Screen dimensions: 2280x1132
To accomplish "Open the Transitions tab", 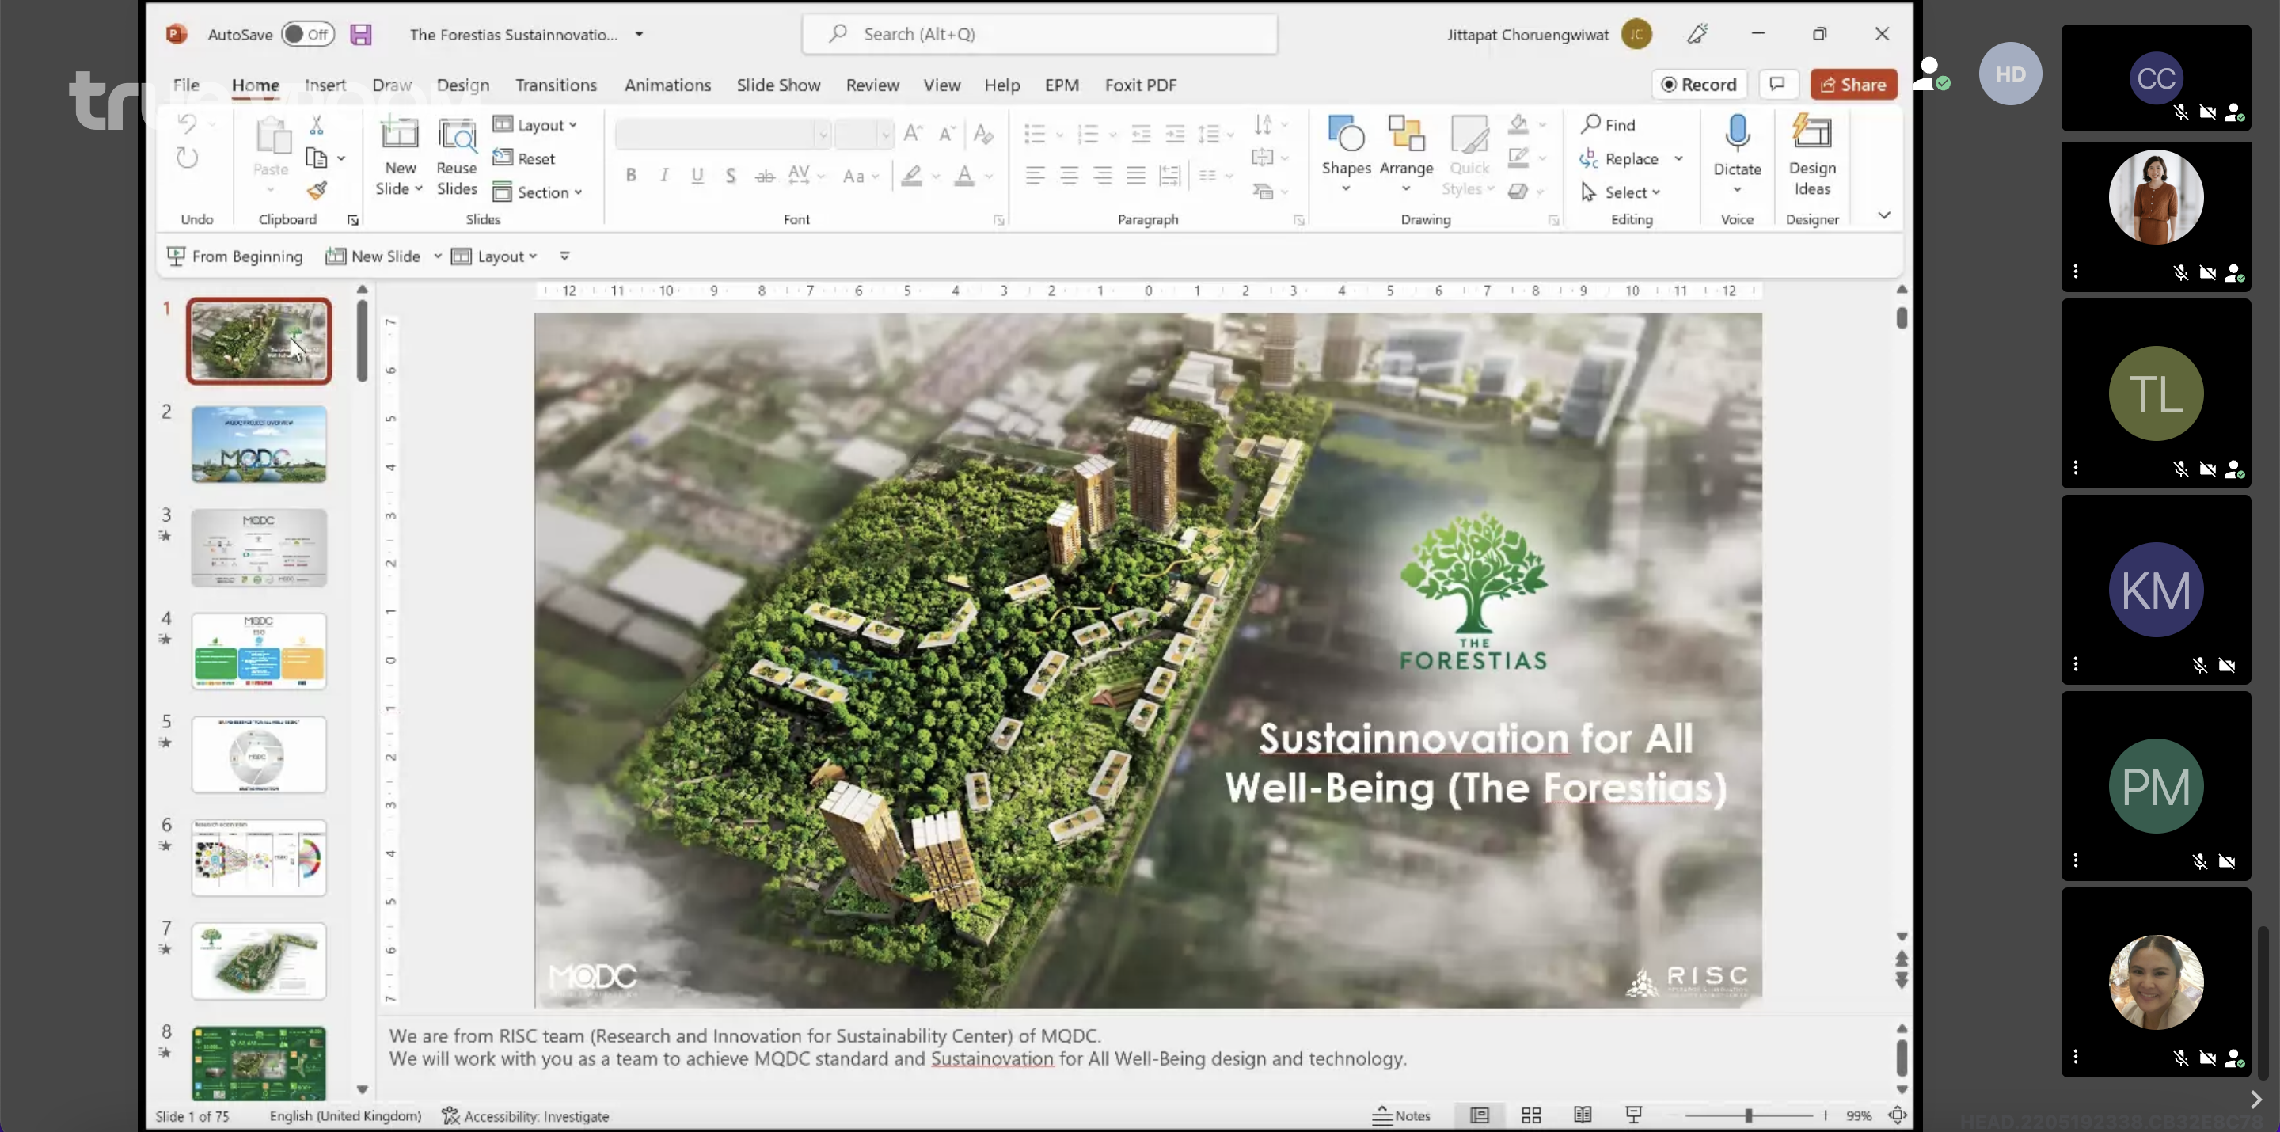I will 556,85.
